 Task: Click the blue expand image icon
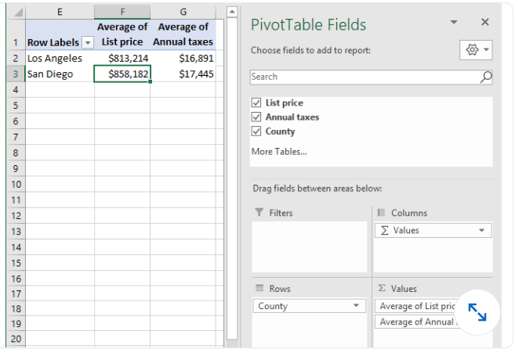pos(477,311)
